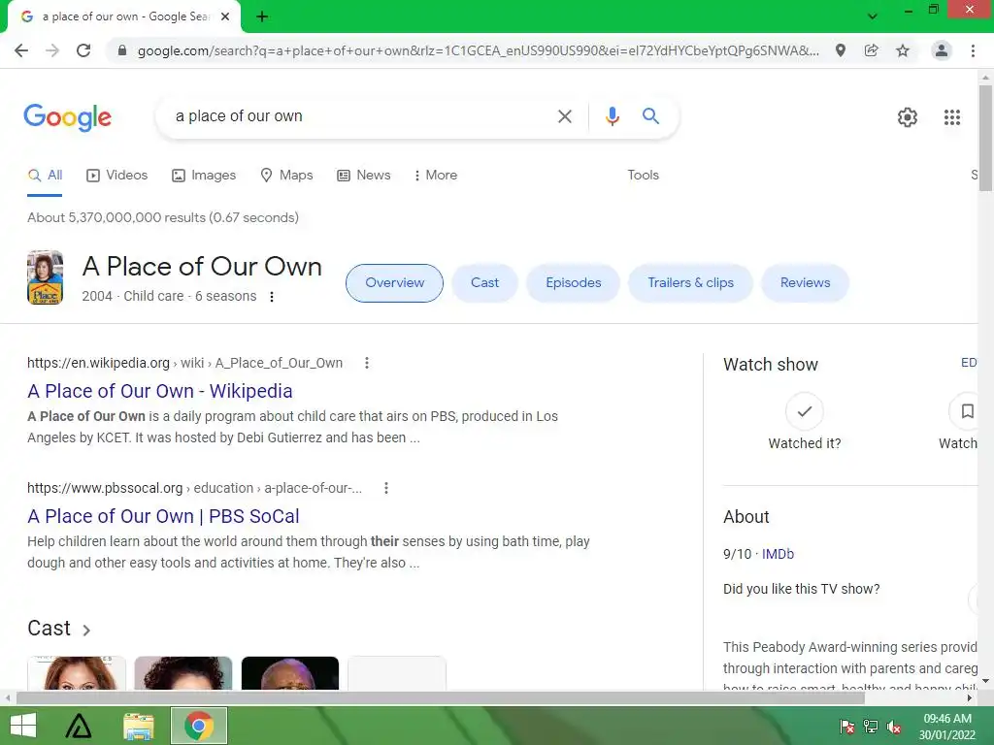Screen dimensions: 994x745
Task: Open Action Center flag icon
Action: [x=846, y=727]
